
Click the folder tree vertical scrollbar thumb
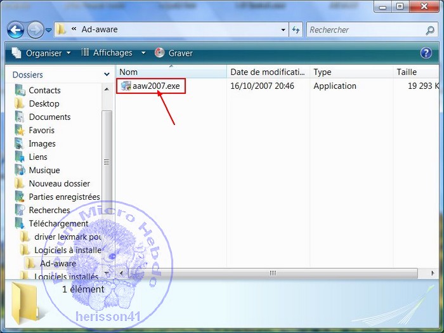coord(107,162)
